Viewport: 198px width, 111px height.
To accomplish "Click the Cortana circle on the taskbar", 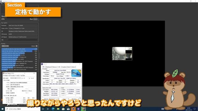I will (x=43, y=109).
